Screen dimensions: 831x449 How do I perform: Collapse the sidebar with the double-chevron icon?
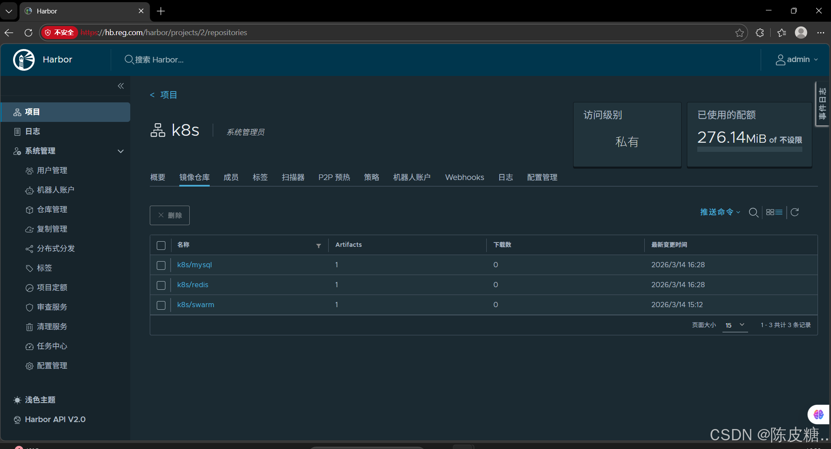tap(121, 86)
